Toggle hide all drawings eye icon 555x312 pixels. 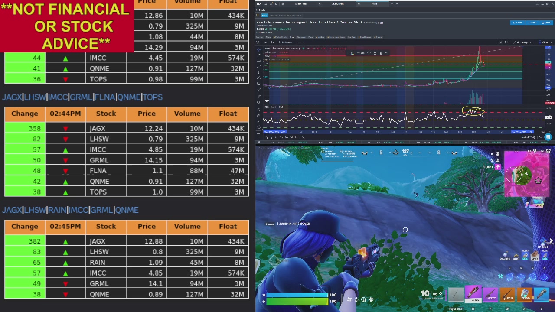[259, 127]
